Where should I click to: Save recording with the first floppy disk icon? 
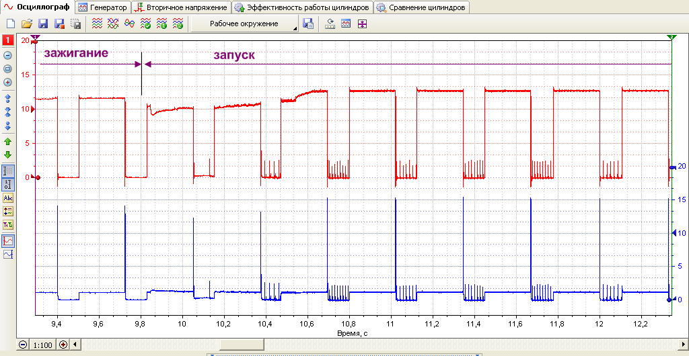43,24
